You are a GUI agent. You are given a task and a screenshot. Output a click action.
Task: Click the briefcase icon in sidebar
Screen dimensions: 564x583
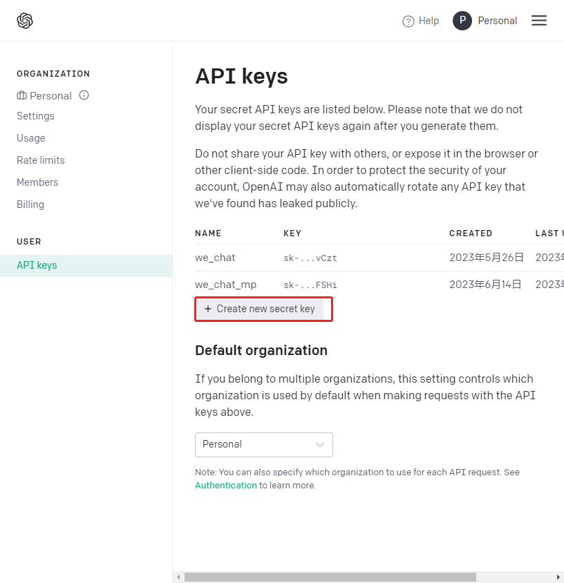pyautogui.click(x=22, y=95)
